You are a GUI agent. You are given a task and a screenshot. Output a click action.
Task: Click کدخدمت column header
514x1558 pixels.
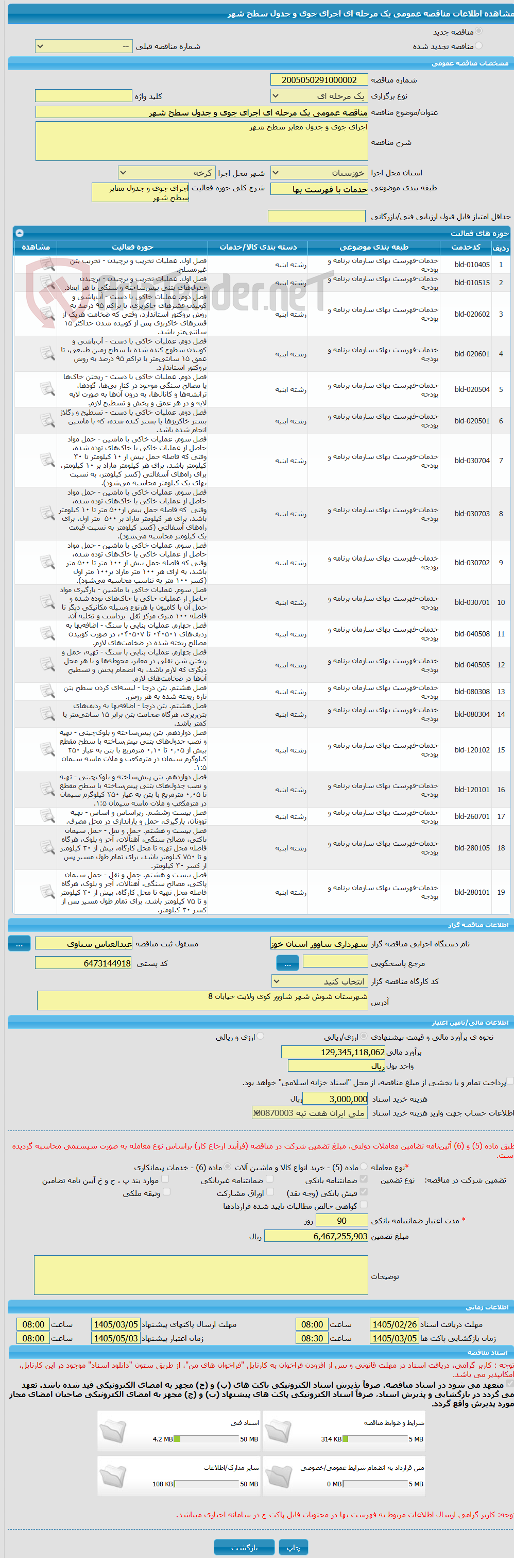[466, 247]
